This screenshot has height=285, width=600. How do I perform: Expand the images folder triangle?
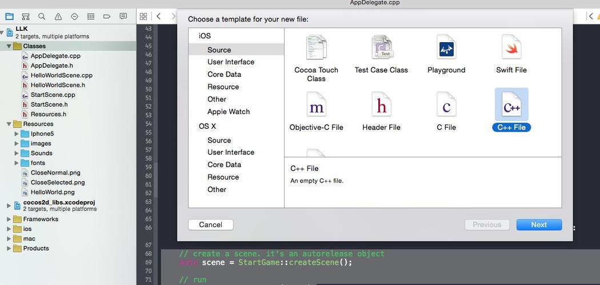pyautogui.click(x=17, y=144)
